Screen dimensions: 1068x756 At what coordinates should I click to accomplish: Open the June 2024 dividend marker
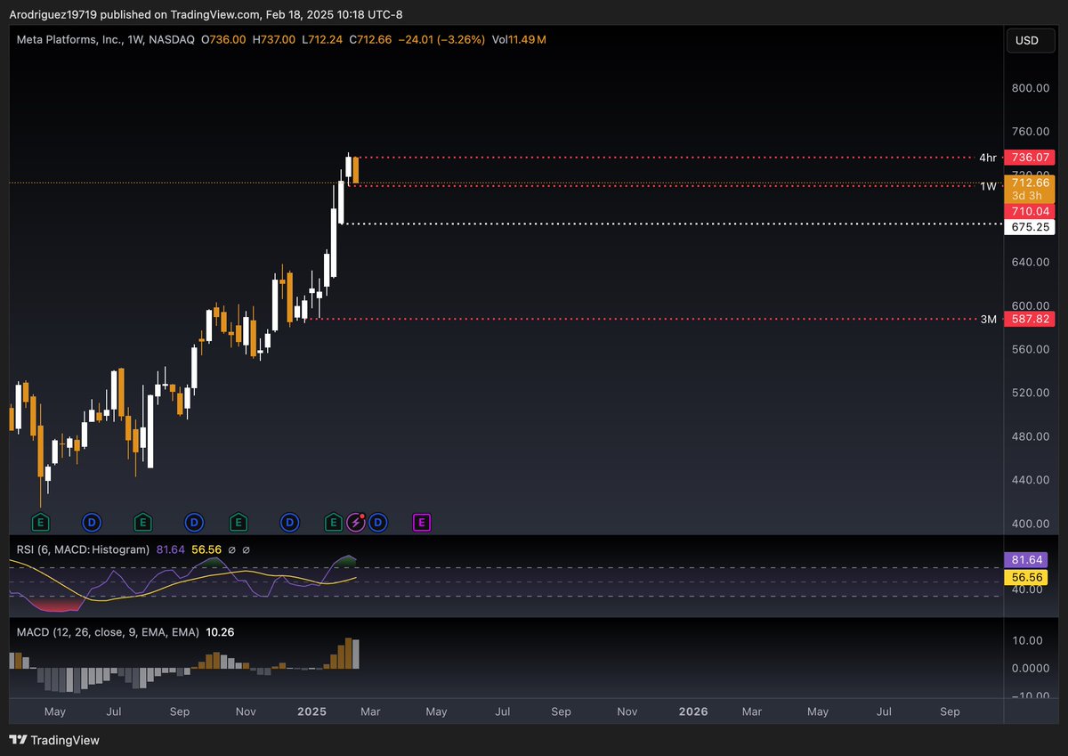pyautogui.click(x=91, y=522)
